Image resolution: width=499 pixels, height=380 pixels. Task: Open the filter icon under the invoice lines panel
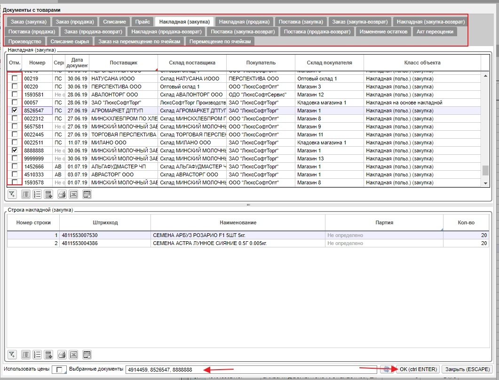pyautogui.click(x=12, y=356)
